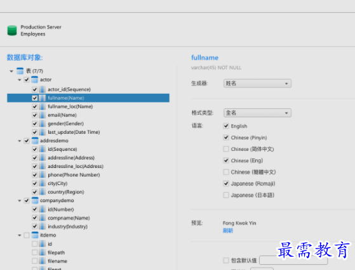Click the 刷新 refresh preview link
The image size is (355, 270).
228,231
